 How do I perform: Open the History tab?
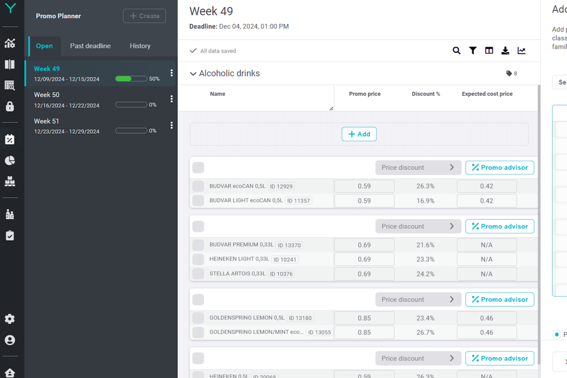[x=140, y=46]
